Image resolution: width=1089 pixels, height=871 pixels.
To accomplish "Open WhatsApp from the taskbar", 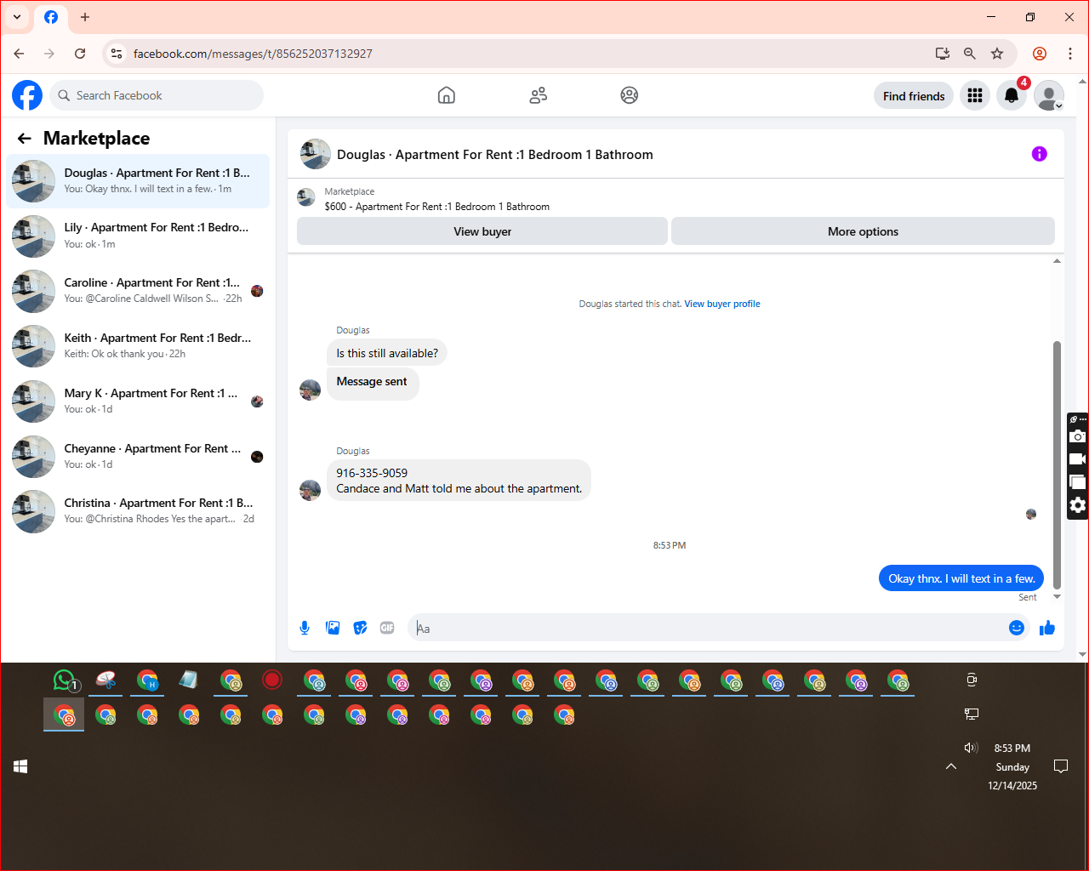I will click(x=65, y=680).
